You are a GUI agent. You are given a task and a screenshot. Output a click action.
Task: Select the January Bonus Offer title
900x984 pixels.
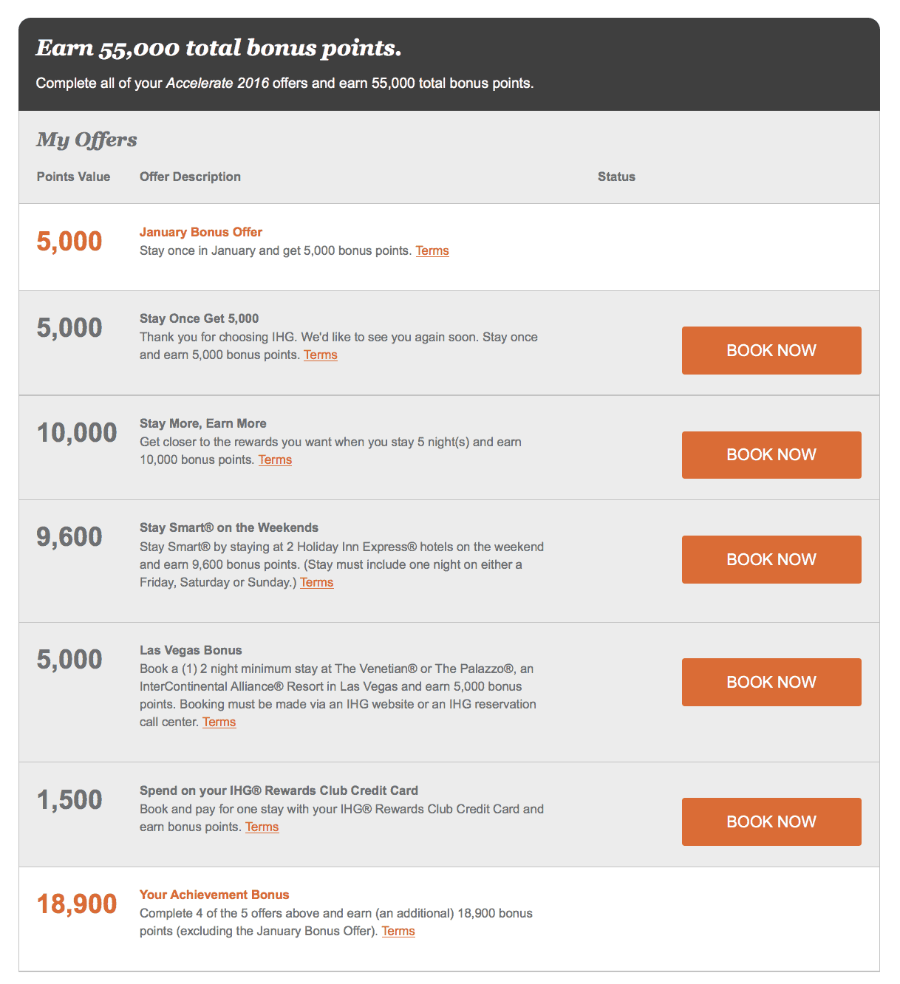(201, 232)
